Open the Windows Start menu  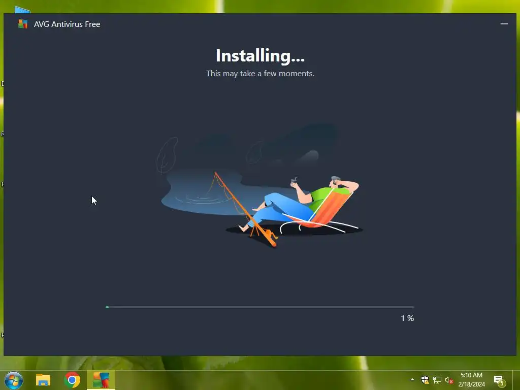click(14, 380)
